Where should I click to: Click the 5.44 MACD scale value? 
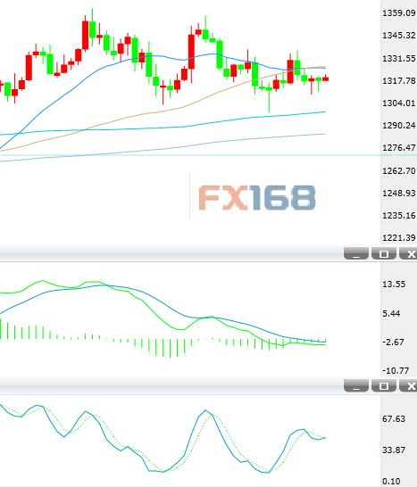(391, 313)
